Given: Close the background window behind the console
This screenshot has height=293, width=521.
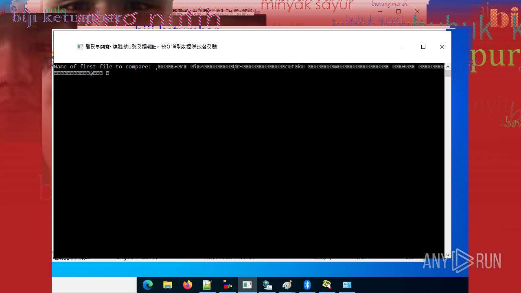Looking at the screenshot, I should point(417,11).
